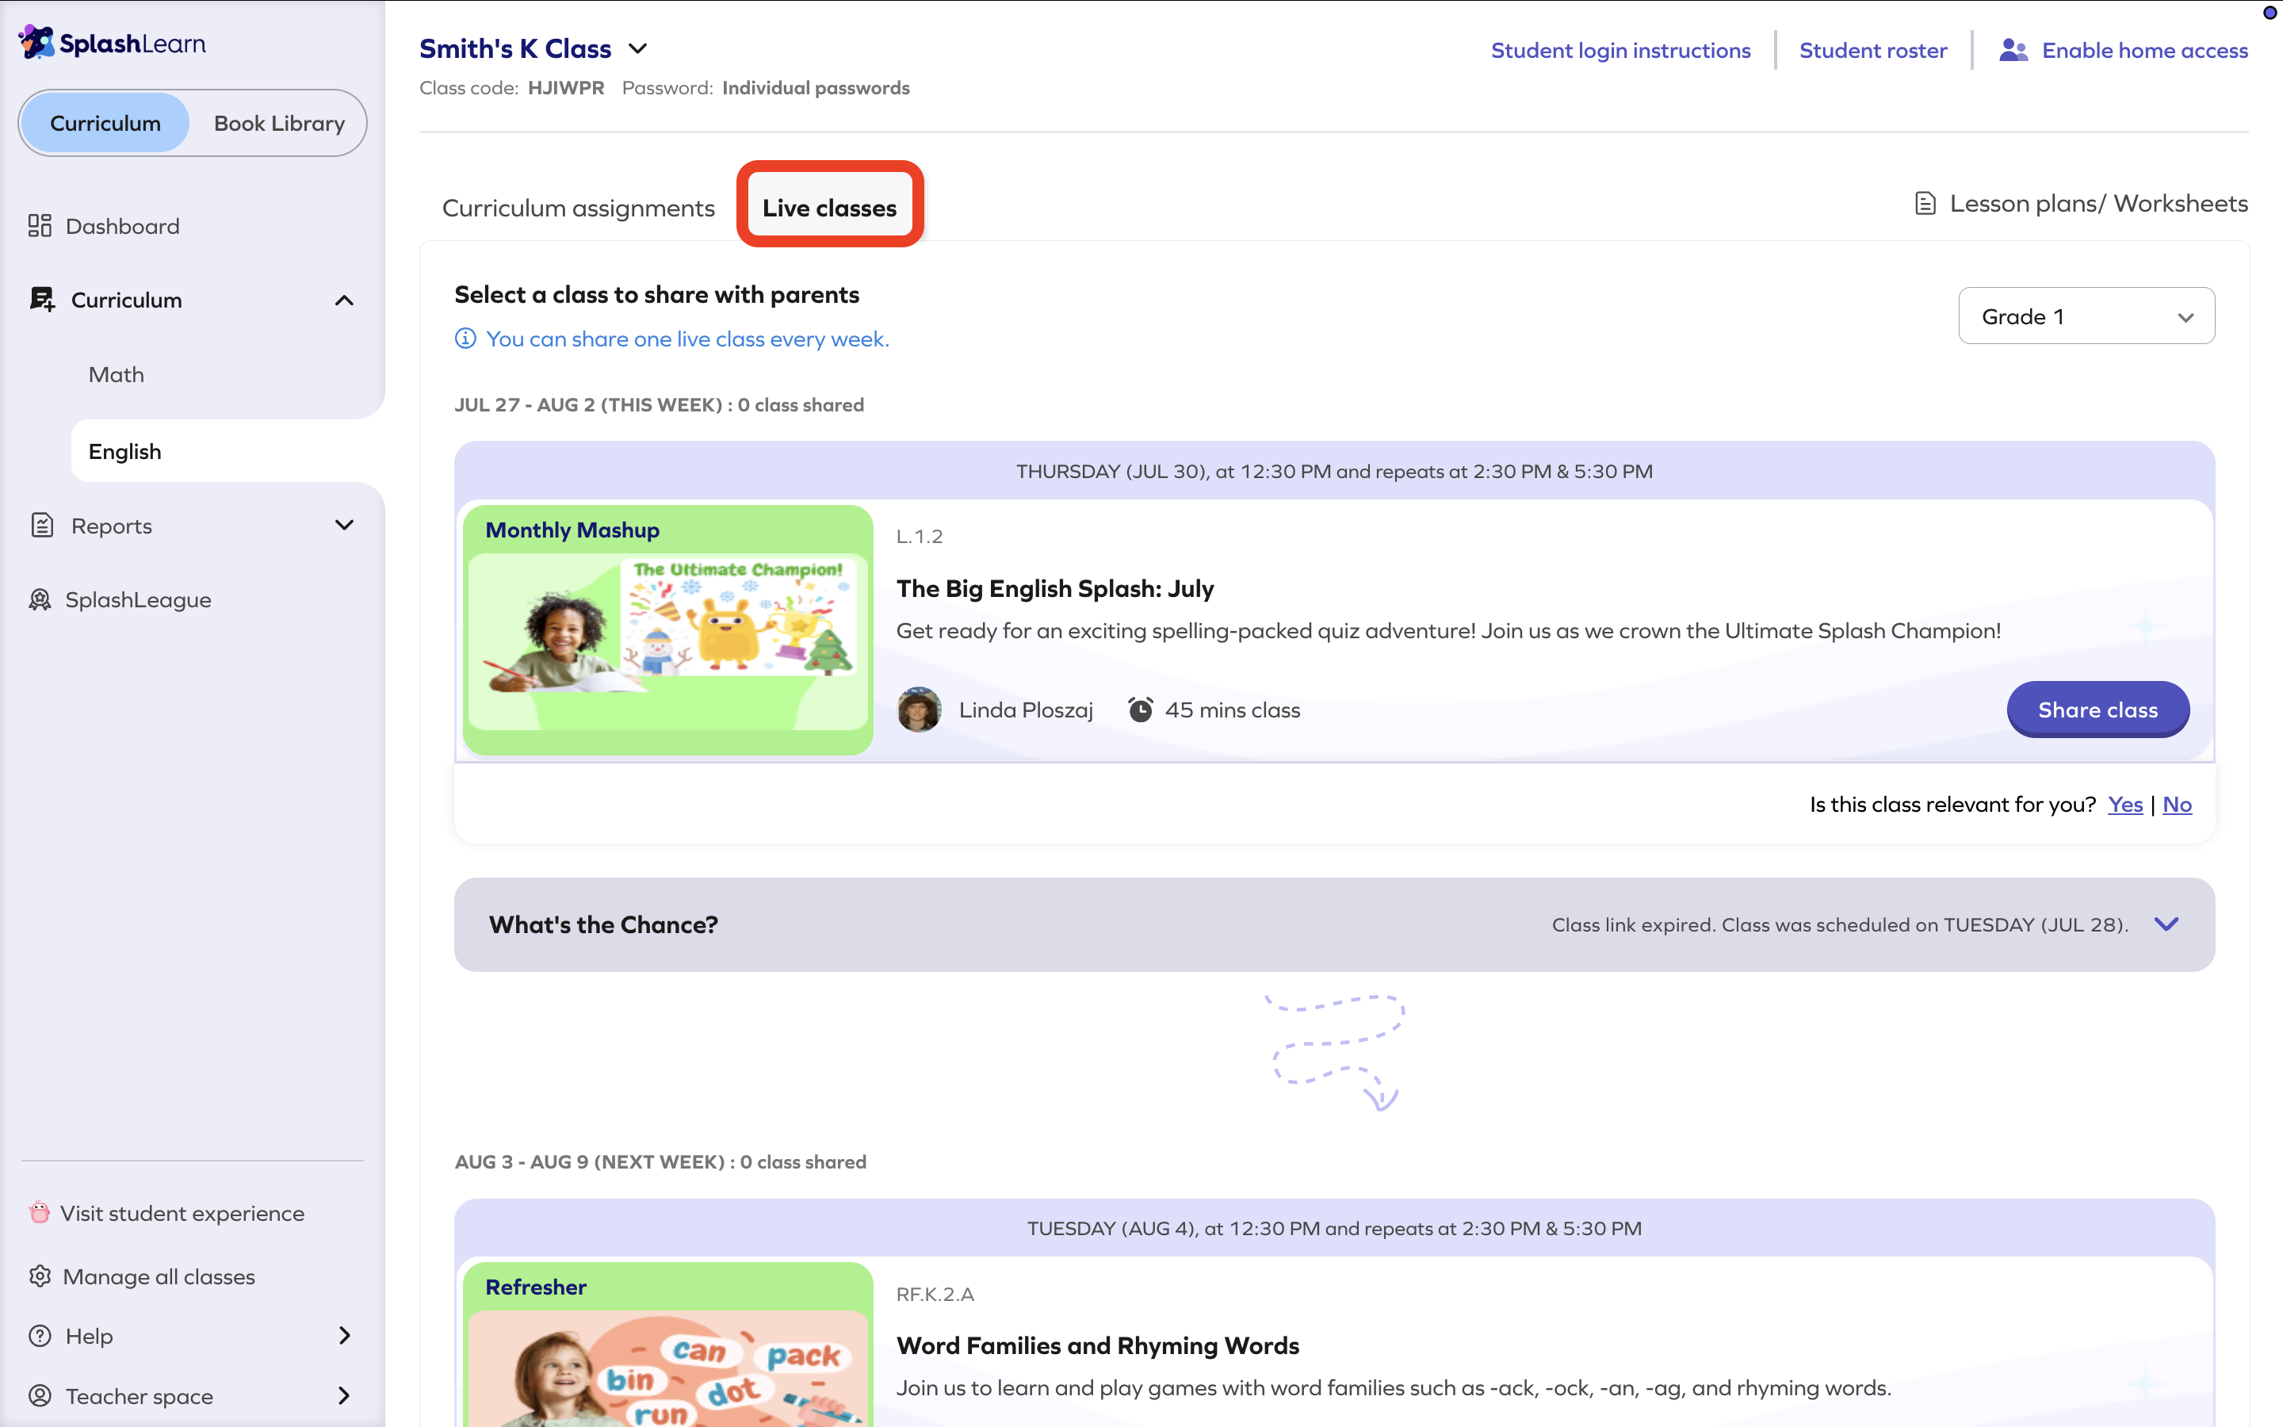
Task: Click the Help question mark icon
Action: tap(40, 1336)
